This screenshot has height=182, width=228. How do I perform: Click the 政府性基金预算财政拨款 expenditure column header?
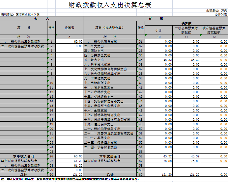click(x=214, y=30)
